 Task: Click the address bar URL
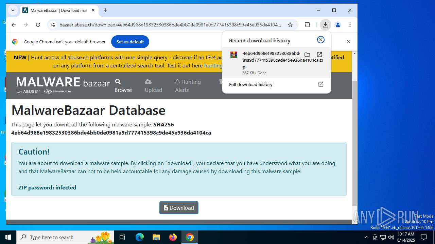[170, 25]
